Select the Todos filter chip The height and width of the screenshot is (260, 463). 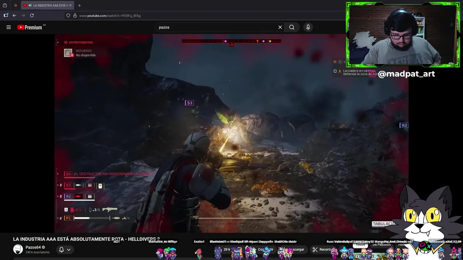click(361, 244)
